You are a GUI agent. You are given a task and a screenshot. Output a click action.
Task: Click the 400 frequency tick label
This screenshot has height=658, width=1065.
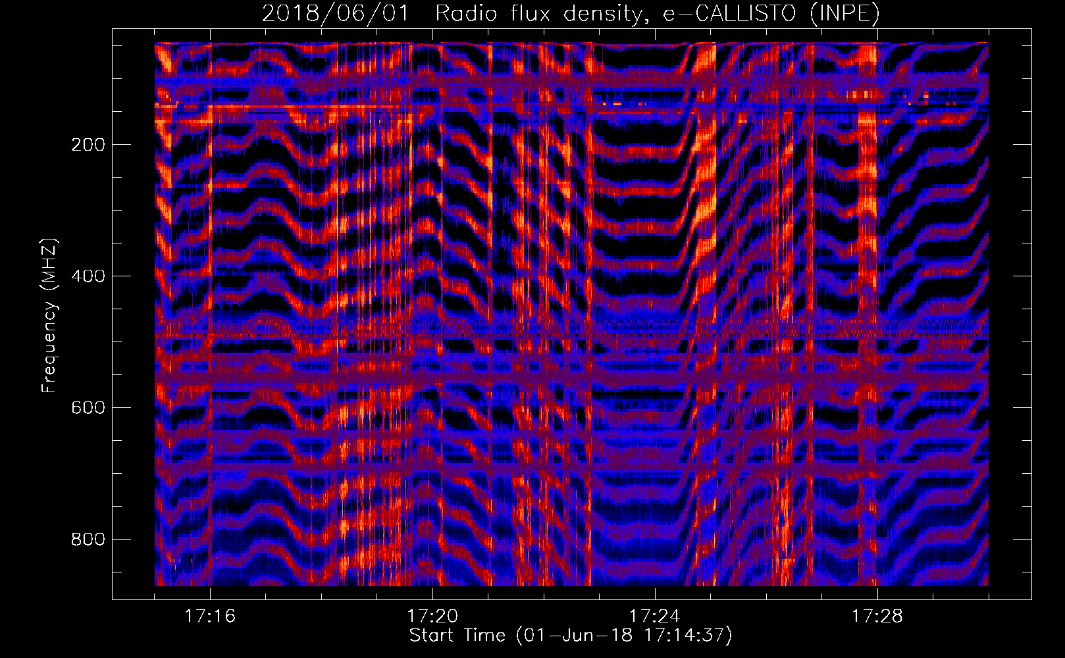point(88,276)
